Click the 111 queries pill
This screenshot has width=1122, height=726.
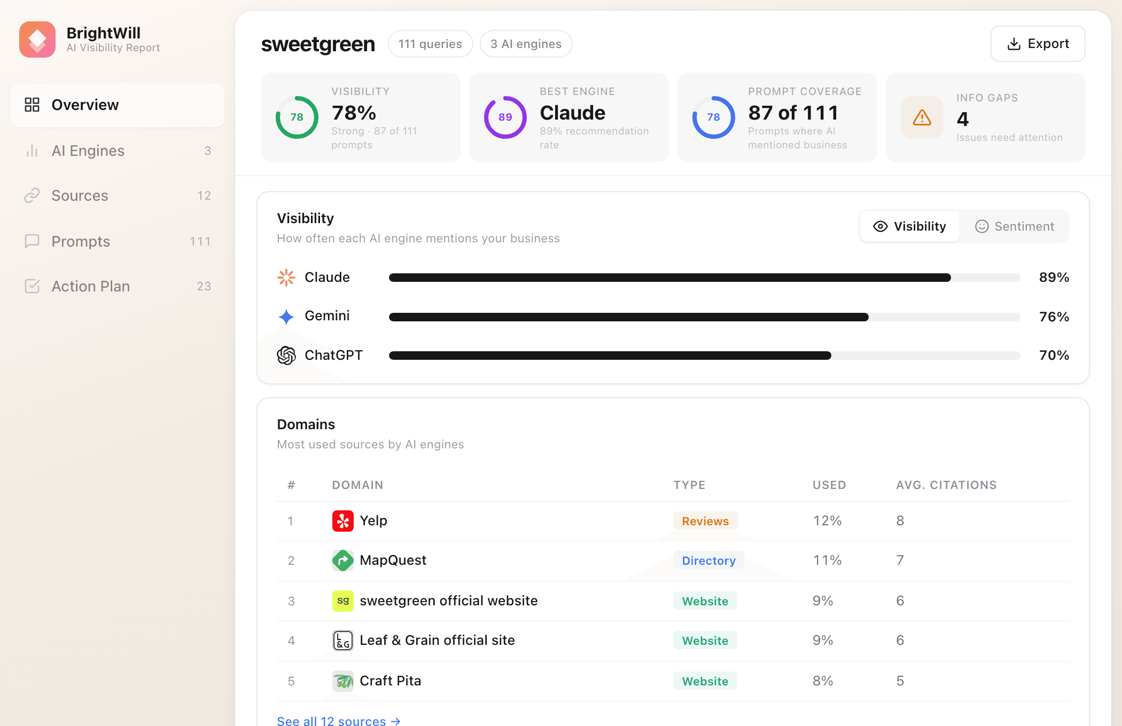(x=430, y=44)
